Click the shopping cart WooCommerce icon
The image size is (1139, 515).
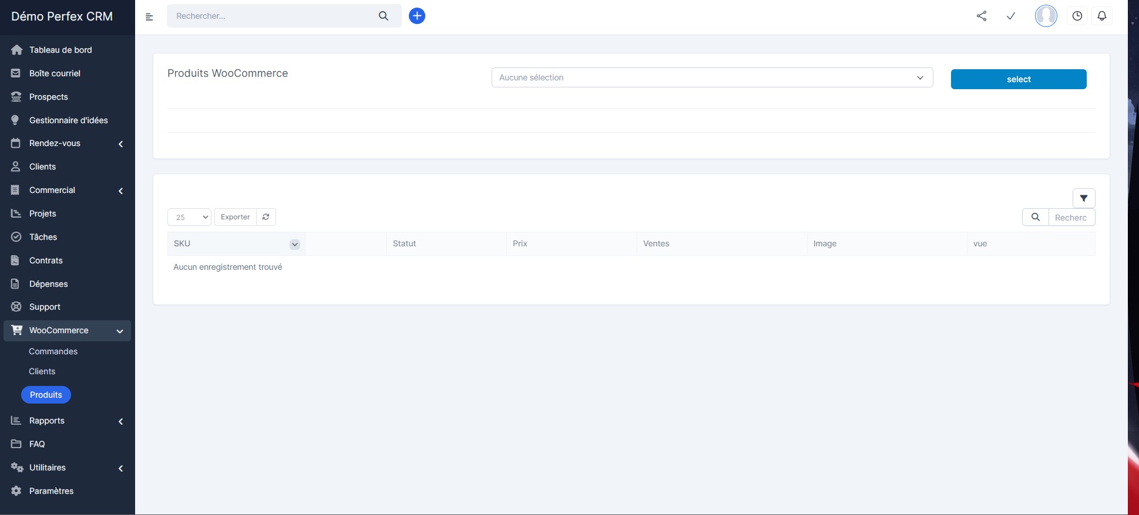[x=17, y=330]
